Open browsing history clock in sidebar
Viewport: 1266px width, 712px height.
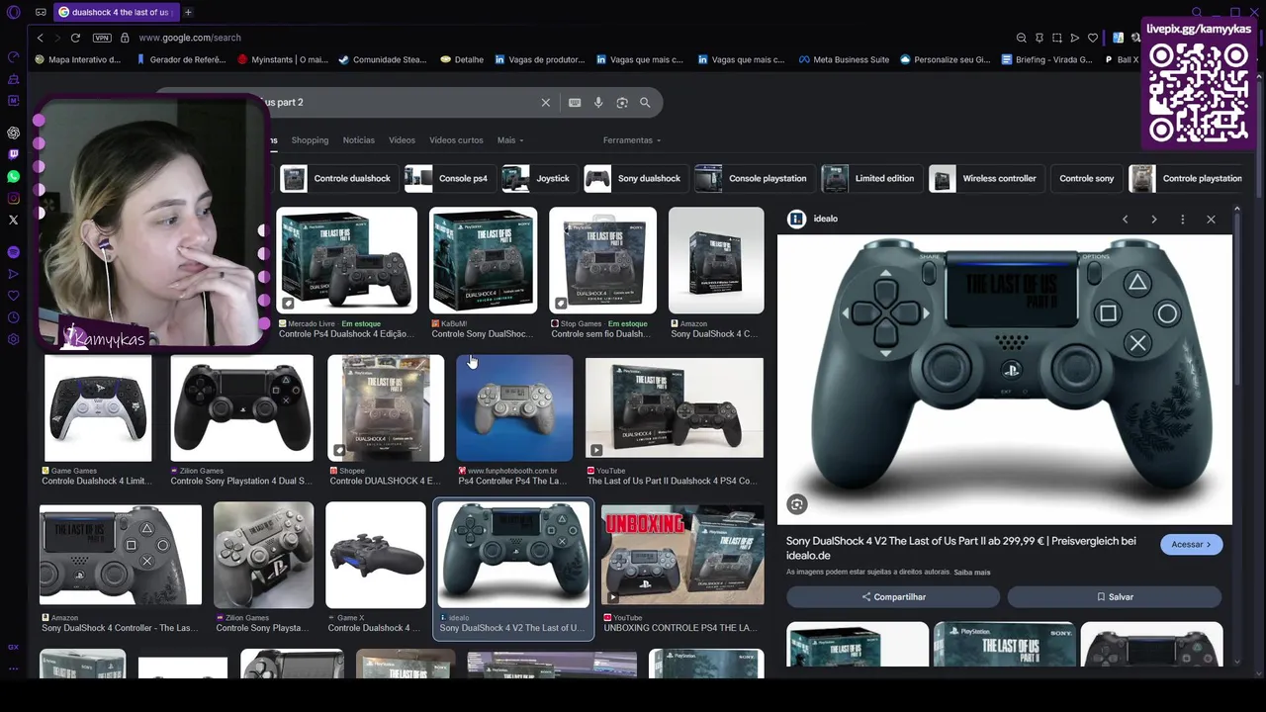click(13, 317)
